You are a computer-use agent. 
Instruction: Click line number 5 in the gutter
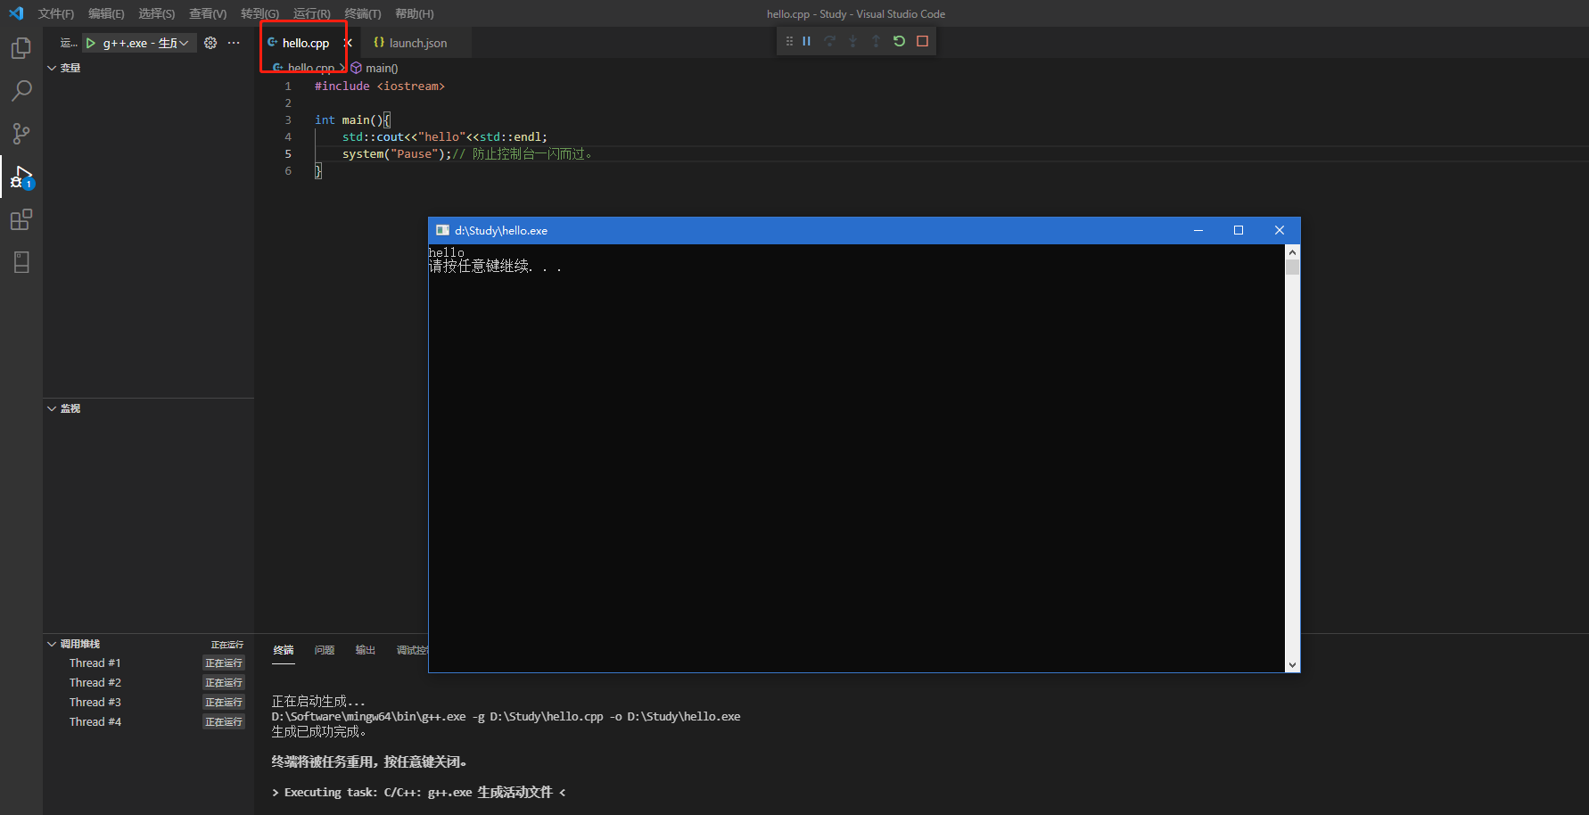click(x=288, y=153)
